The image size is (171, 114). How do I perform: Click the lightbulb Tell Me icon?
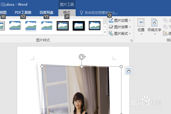[82, 13]
